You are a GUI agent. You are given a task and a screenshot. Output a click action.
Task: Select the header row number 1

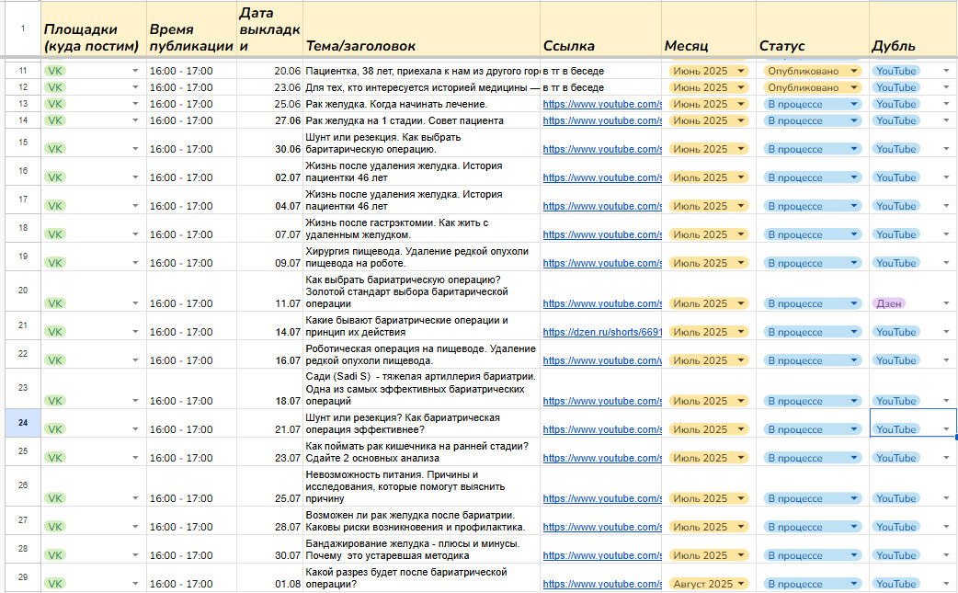[22, 28]
